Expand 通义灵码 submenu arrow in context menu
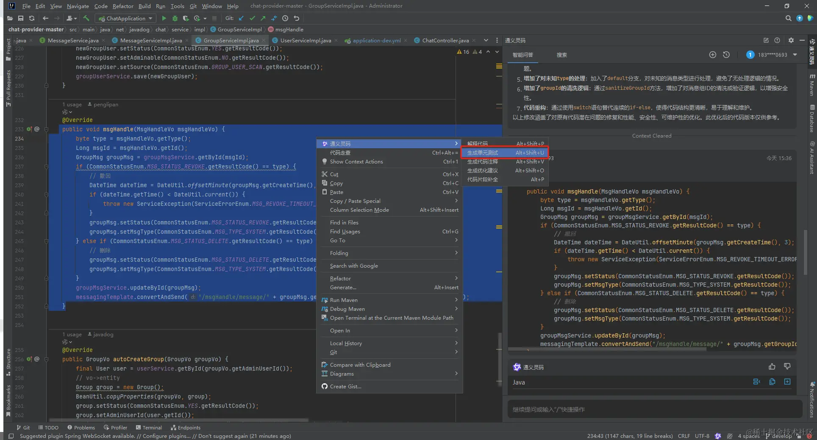Viewport: 817px width, 440px height. tap(456, 144)
